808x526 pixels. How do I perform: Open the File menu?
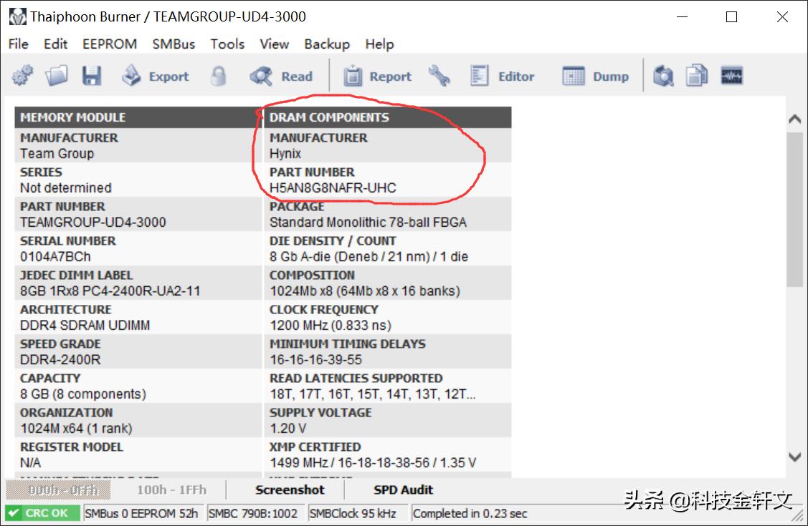pyautogui.click(x=19, y=44)
